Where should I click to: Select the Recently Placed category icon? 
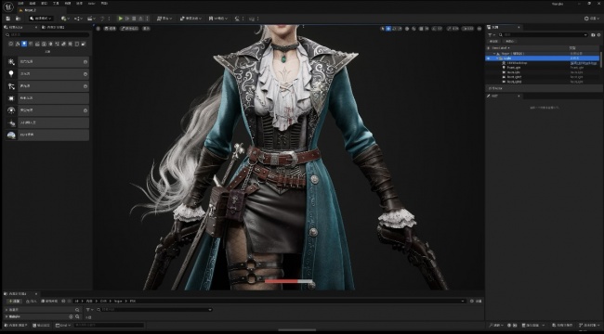pos(11,44)
